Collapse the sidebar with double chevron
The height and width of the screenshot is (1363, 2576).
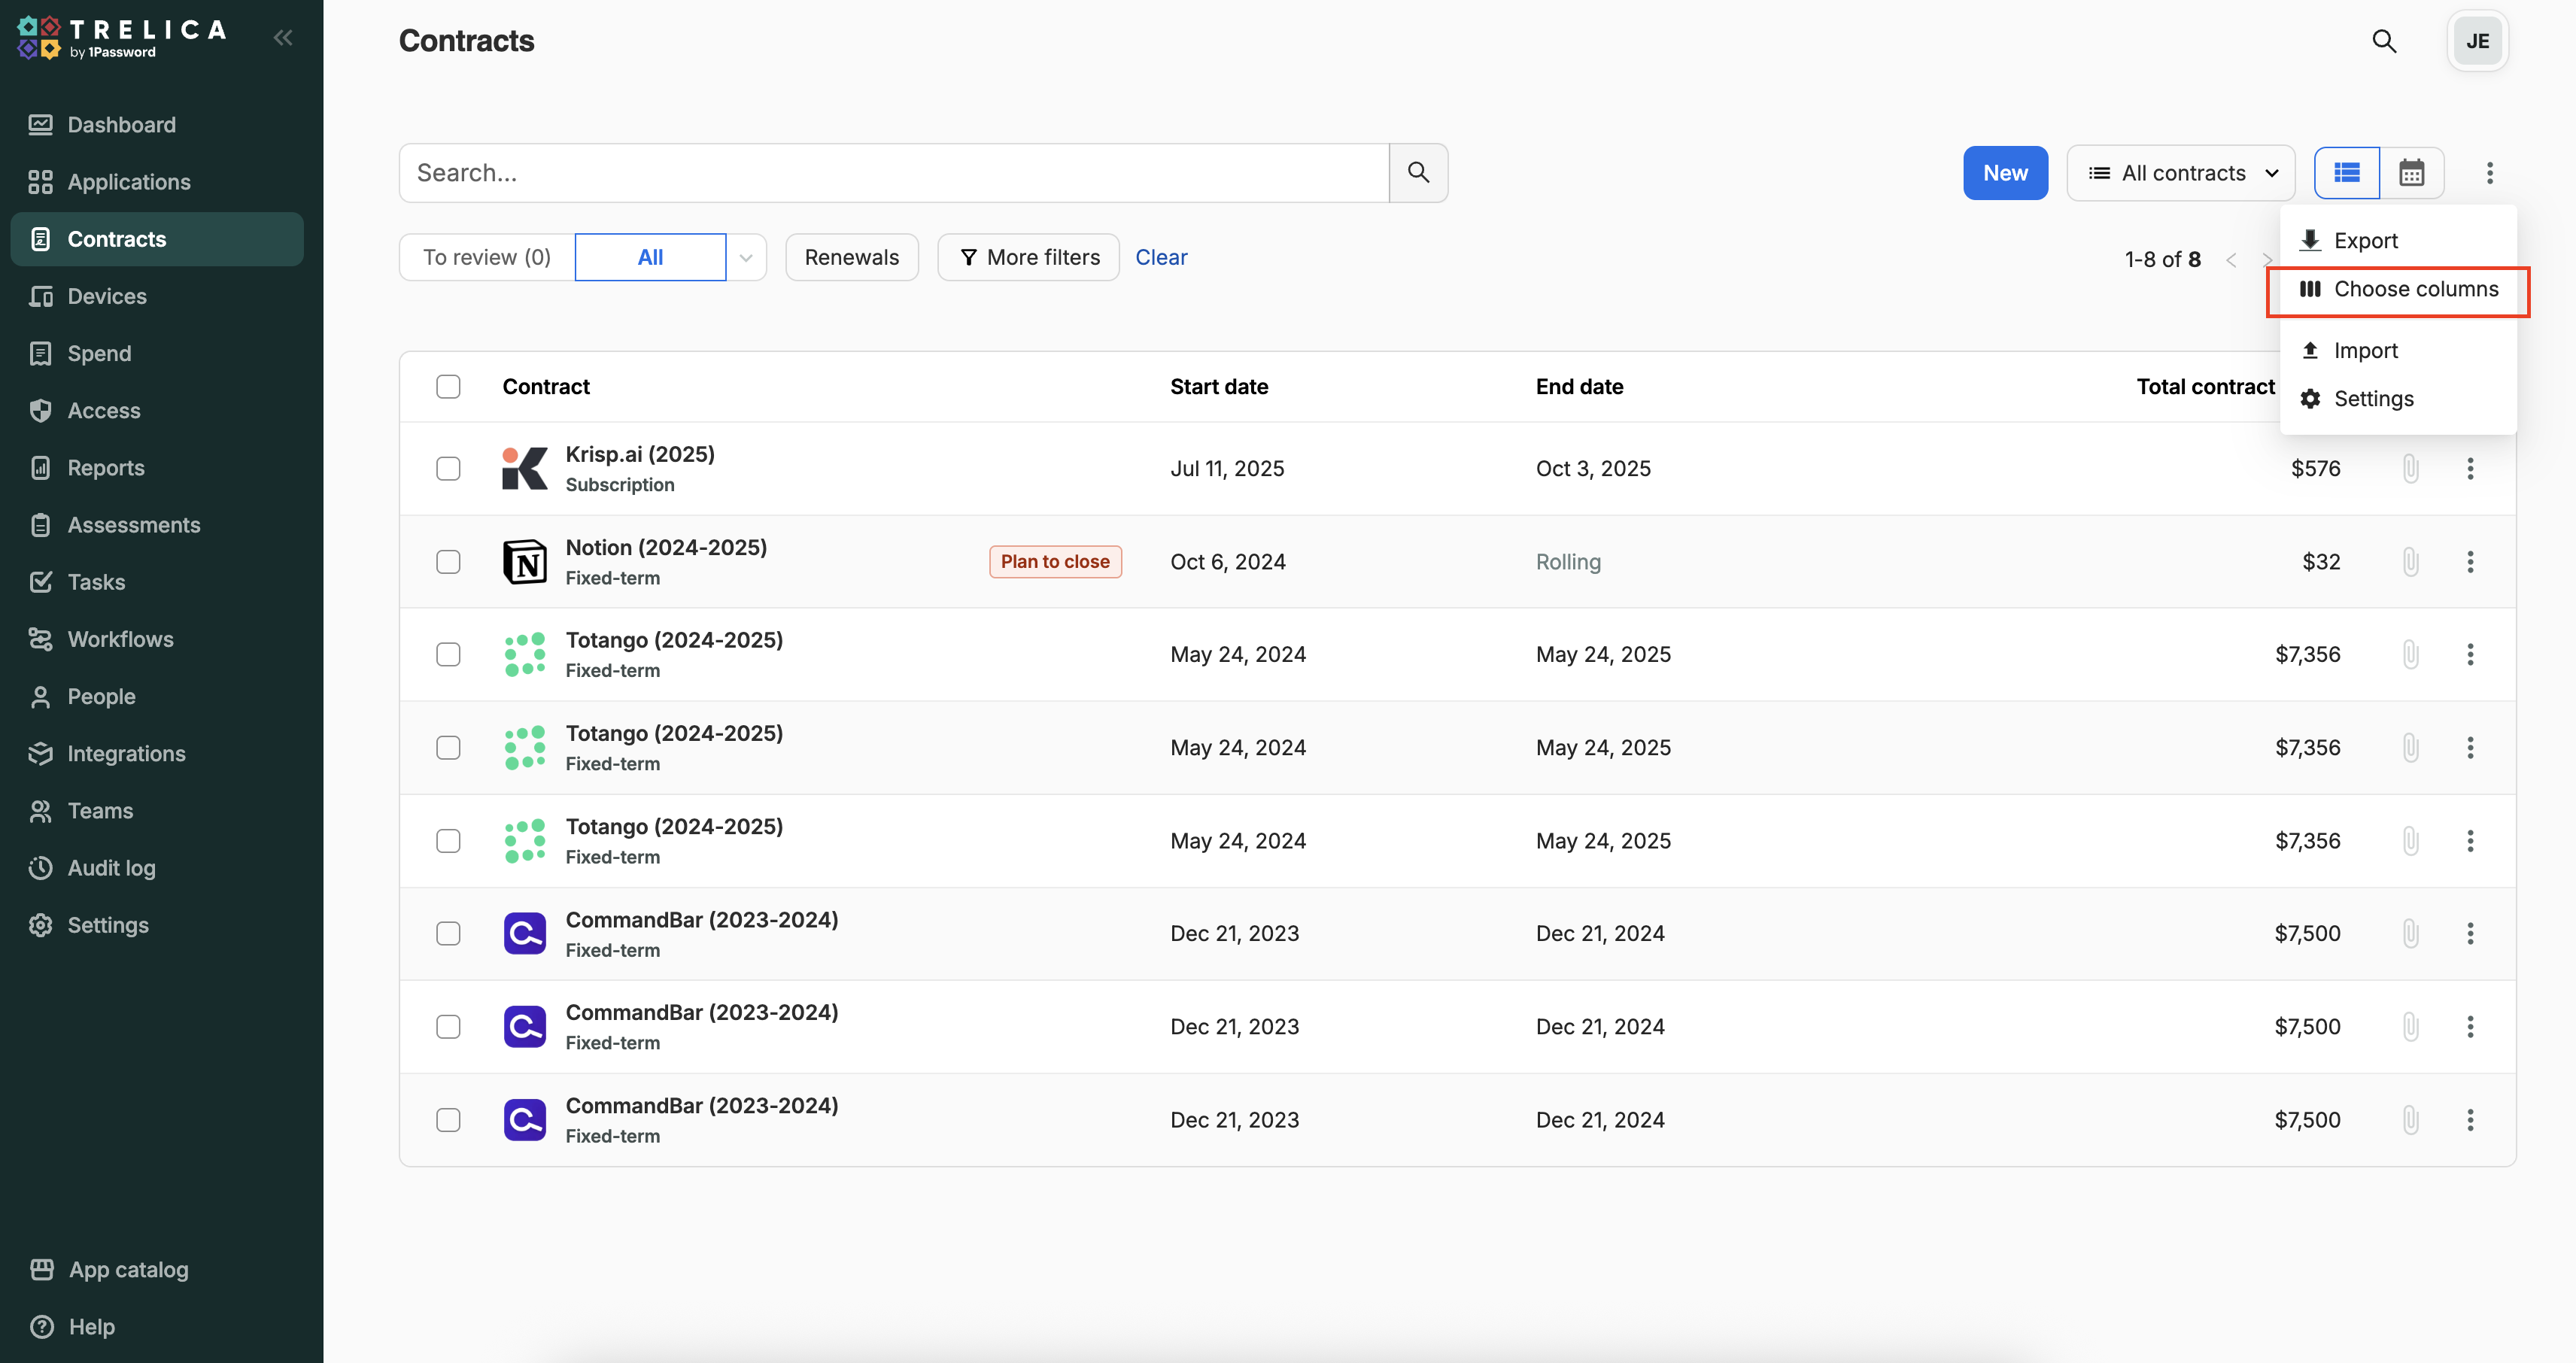[283, 38]
